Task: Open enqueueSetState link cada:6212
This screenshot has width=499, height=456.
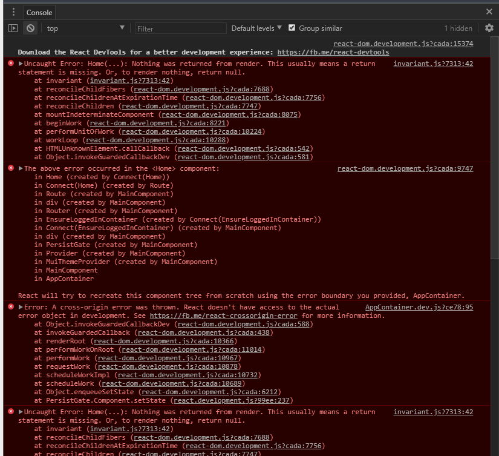Action: pos(209,392)
